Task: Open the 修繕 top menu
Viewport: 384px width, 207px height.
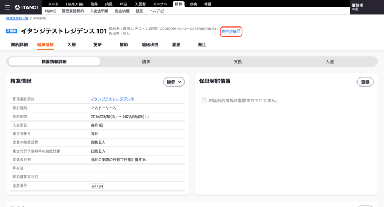Action: click(x=208, y=4)
